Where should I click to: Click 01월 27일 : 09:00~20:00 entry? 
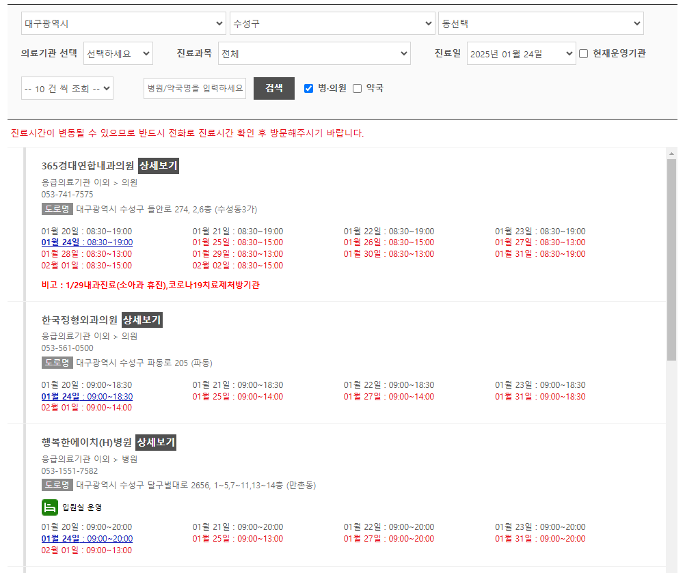389,539
